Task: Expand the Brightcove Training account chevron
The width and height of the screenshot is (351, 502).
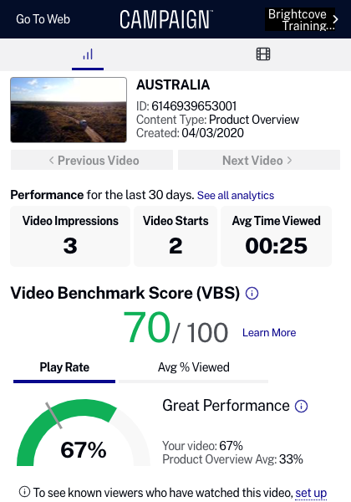Action: click(x=335, y=19)
